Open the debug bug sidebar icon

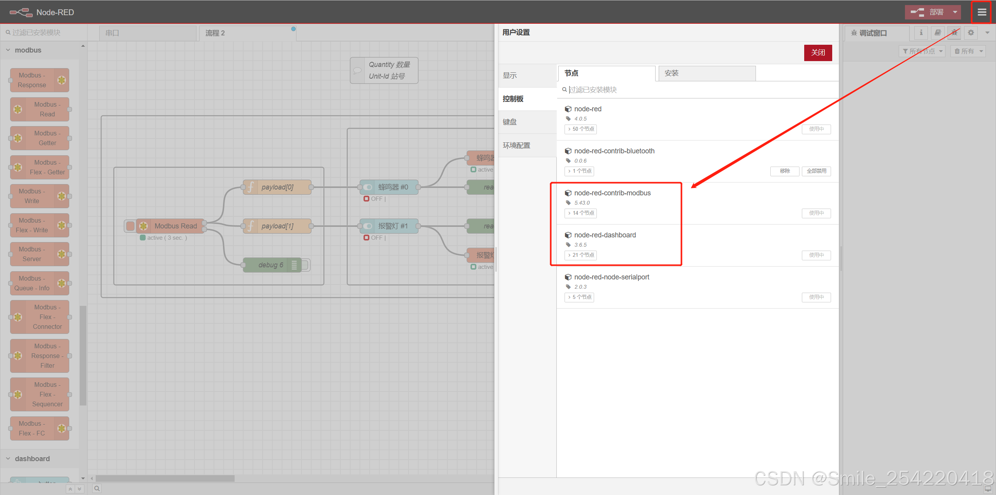pyautogui.click(x=954, y=33)
